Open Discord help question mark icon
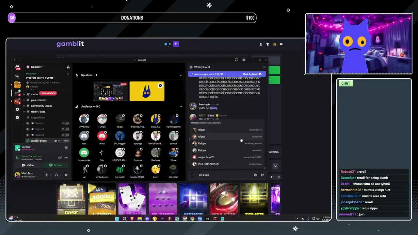The height and width of the screenshot is (235, 418). [244, 60]
